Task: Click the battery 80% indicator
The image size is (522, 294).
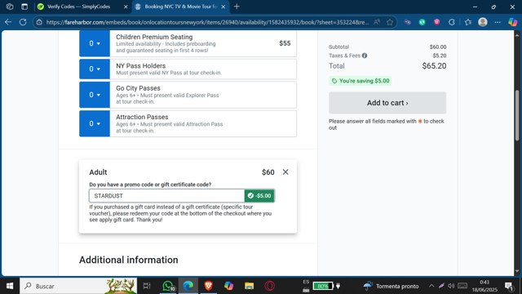Action: click(323, 286)
